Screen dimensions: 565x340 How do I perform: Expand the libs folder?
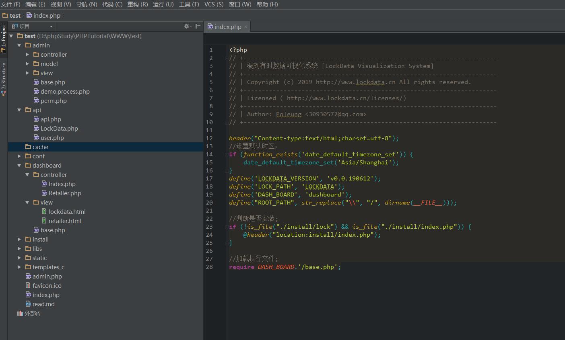tap(19, 249)
